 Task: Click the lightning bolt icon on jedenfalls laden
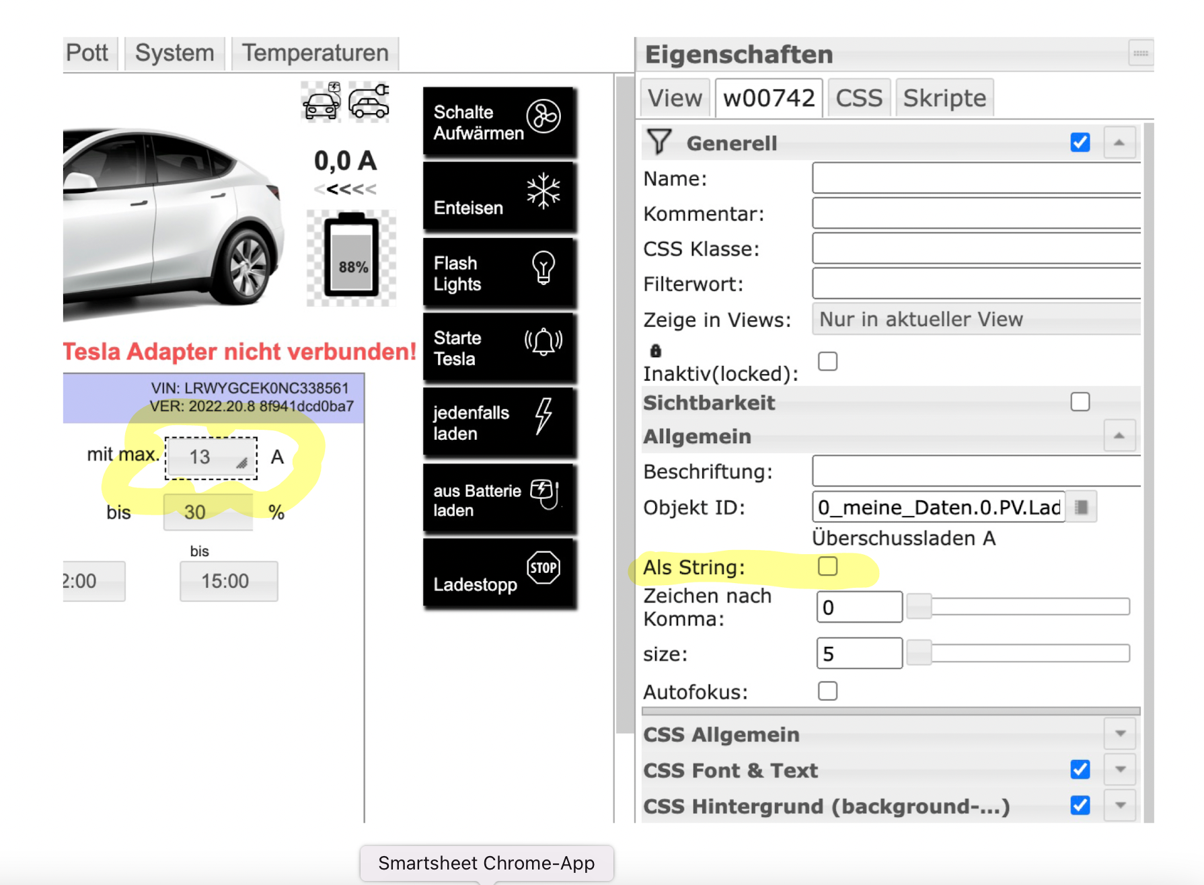point(543,416)
